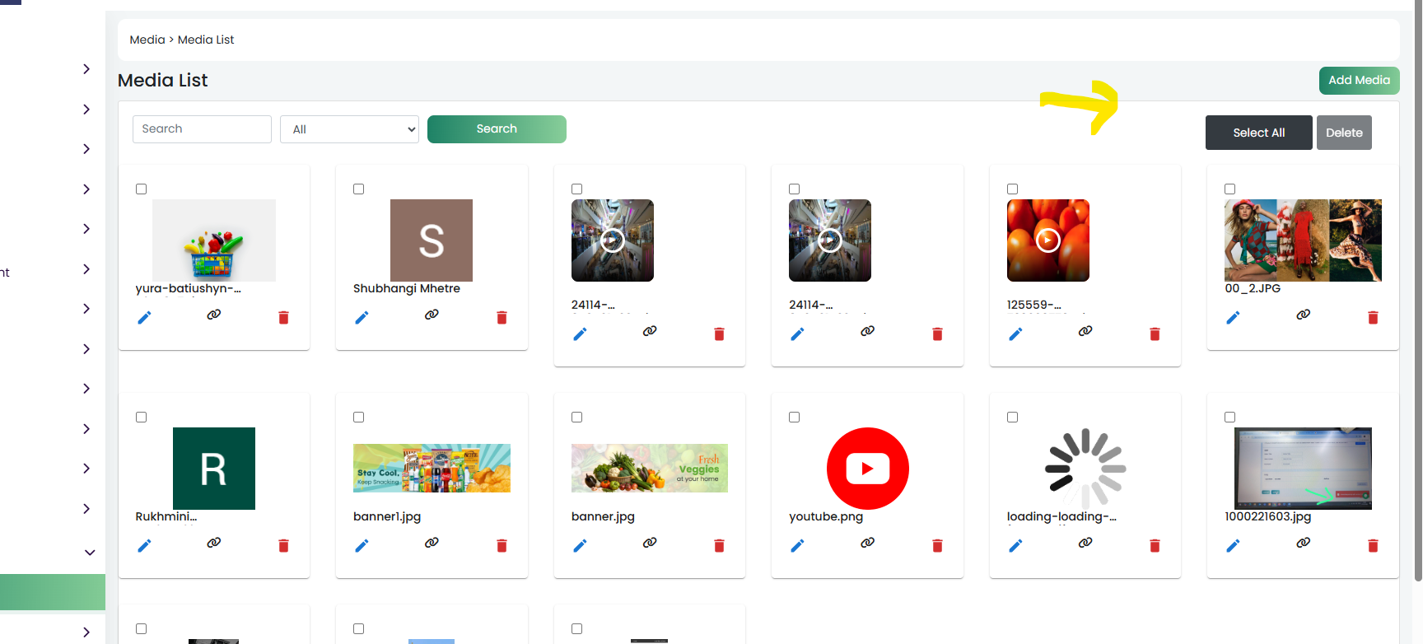Open the 00_2.JPG fashion thumbnail
The height and width of the screenshot is (644, 1423).
[x=1303, y=240]
